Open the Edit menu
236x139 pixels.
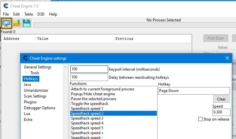(16, 14)
